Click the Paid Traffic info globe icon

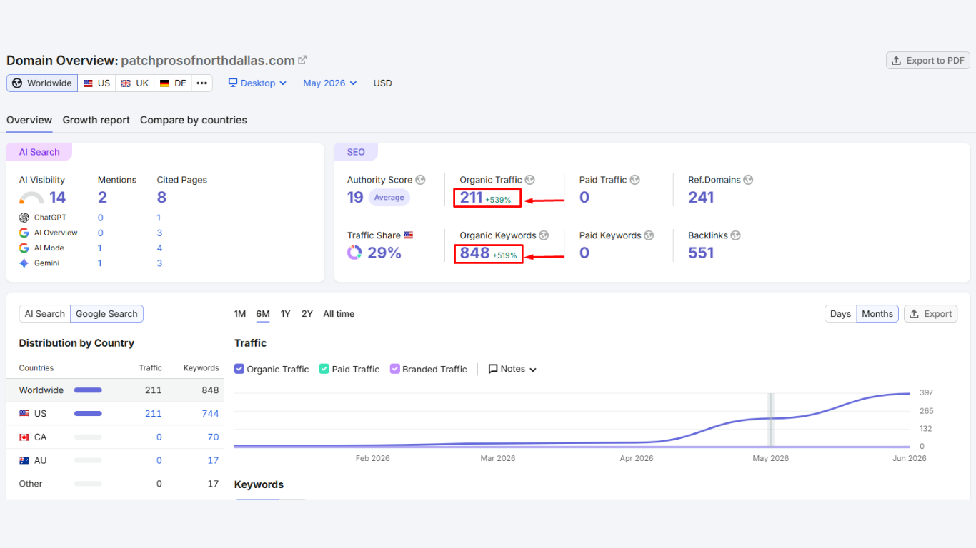pyautogui.click(x=634, y=180)
